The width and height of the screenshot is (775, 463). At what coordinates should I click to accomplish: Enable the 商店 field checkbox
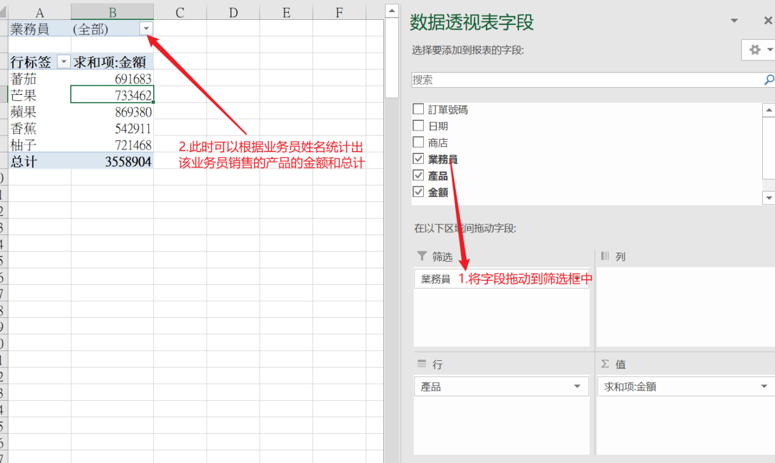(418, 143)
